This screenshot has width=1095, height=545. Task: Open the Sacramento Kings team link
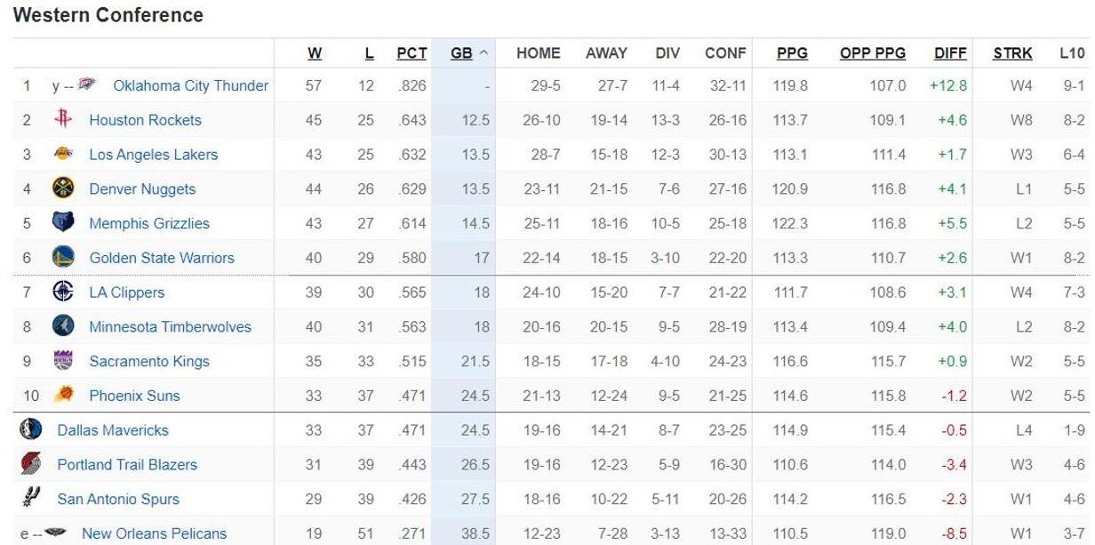(149, 361)
